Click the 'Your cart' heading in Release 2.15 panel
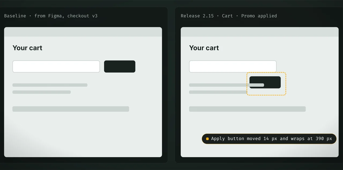 [204, 48]
